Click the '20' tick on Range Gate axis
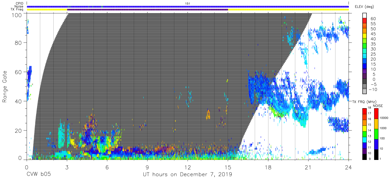392x181 pixels. (18, 130)
